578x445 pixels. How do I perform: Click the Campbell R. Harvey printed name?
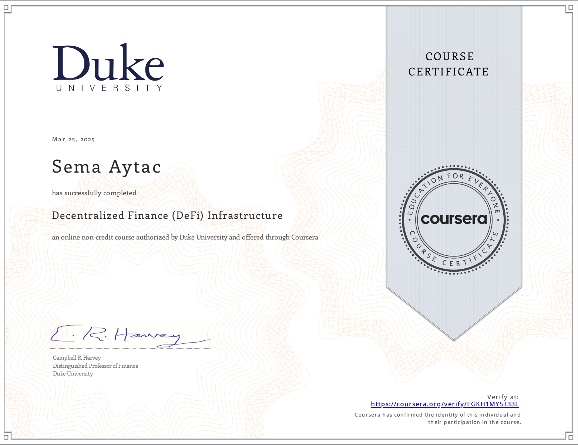point(77,358)
